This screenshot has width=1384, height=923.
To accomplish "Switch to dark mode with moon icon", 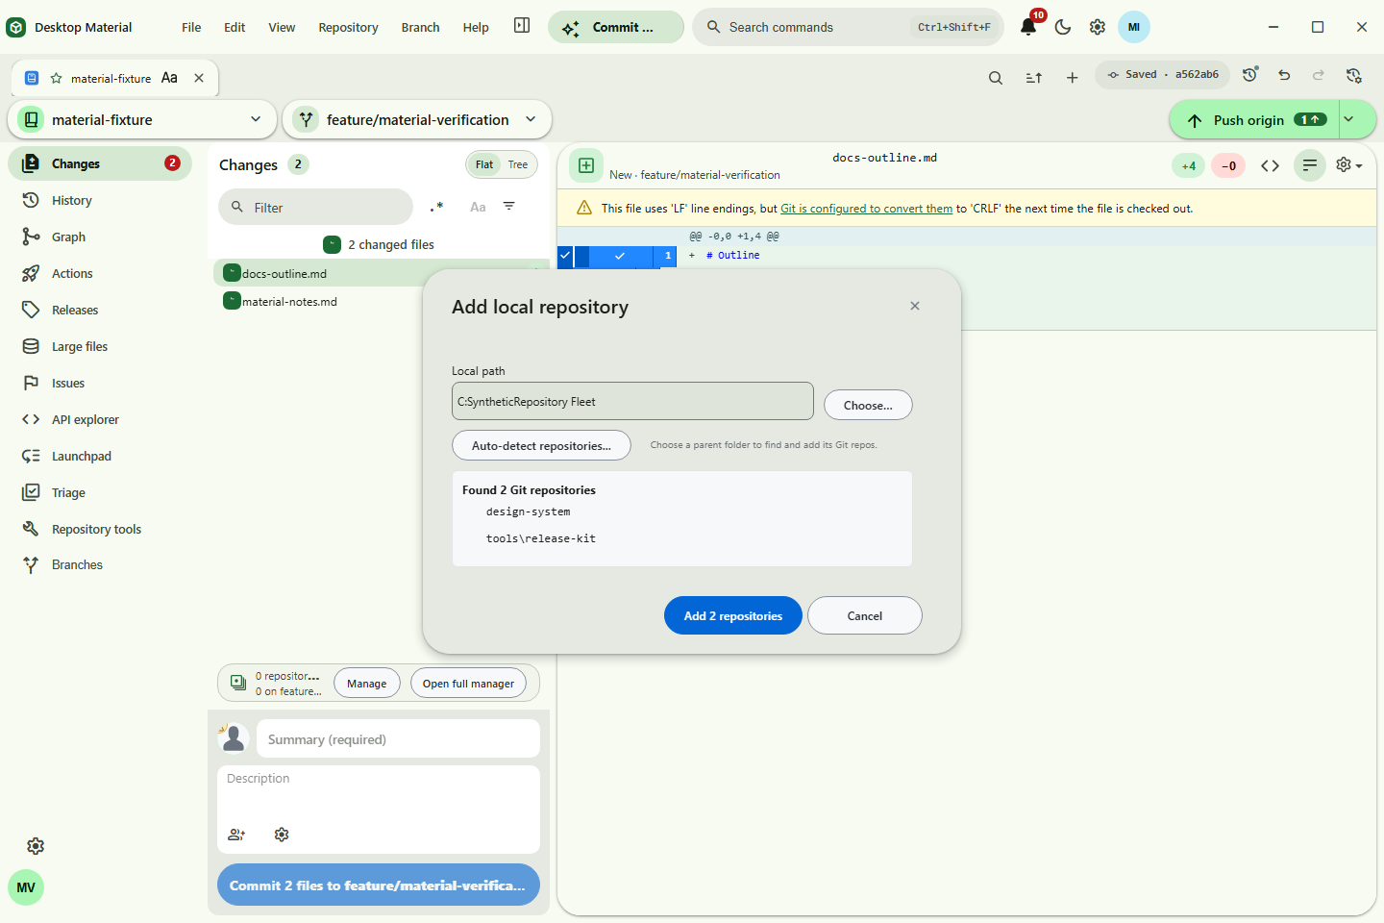I will (1063, 27).
